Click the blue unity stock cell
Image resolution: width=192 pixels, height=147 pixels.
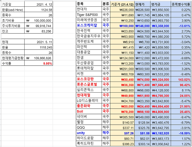pos(89,133)
